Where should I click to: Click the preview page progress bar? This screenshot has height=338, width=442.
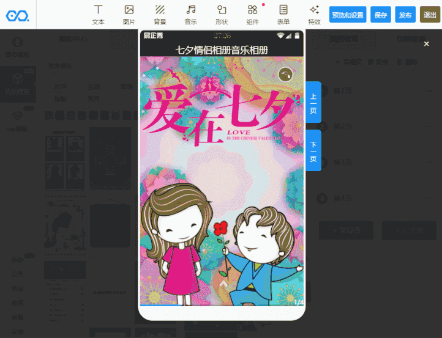coord(222,305)
